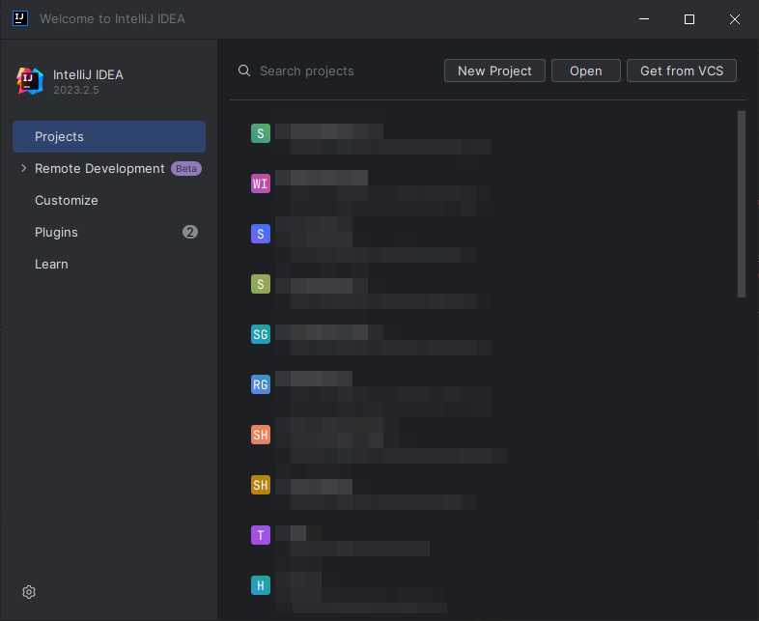Viewport: 759px width, 621px height.
Task: Click the yellow SH project icon
Action: (x=261, y=485)
